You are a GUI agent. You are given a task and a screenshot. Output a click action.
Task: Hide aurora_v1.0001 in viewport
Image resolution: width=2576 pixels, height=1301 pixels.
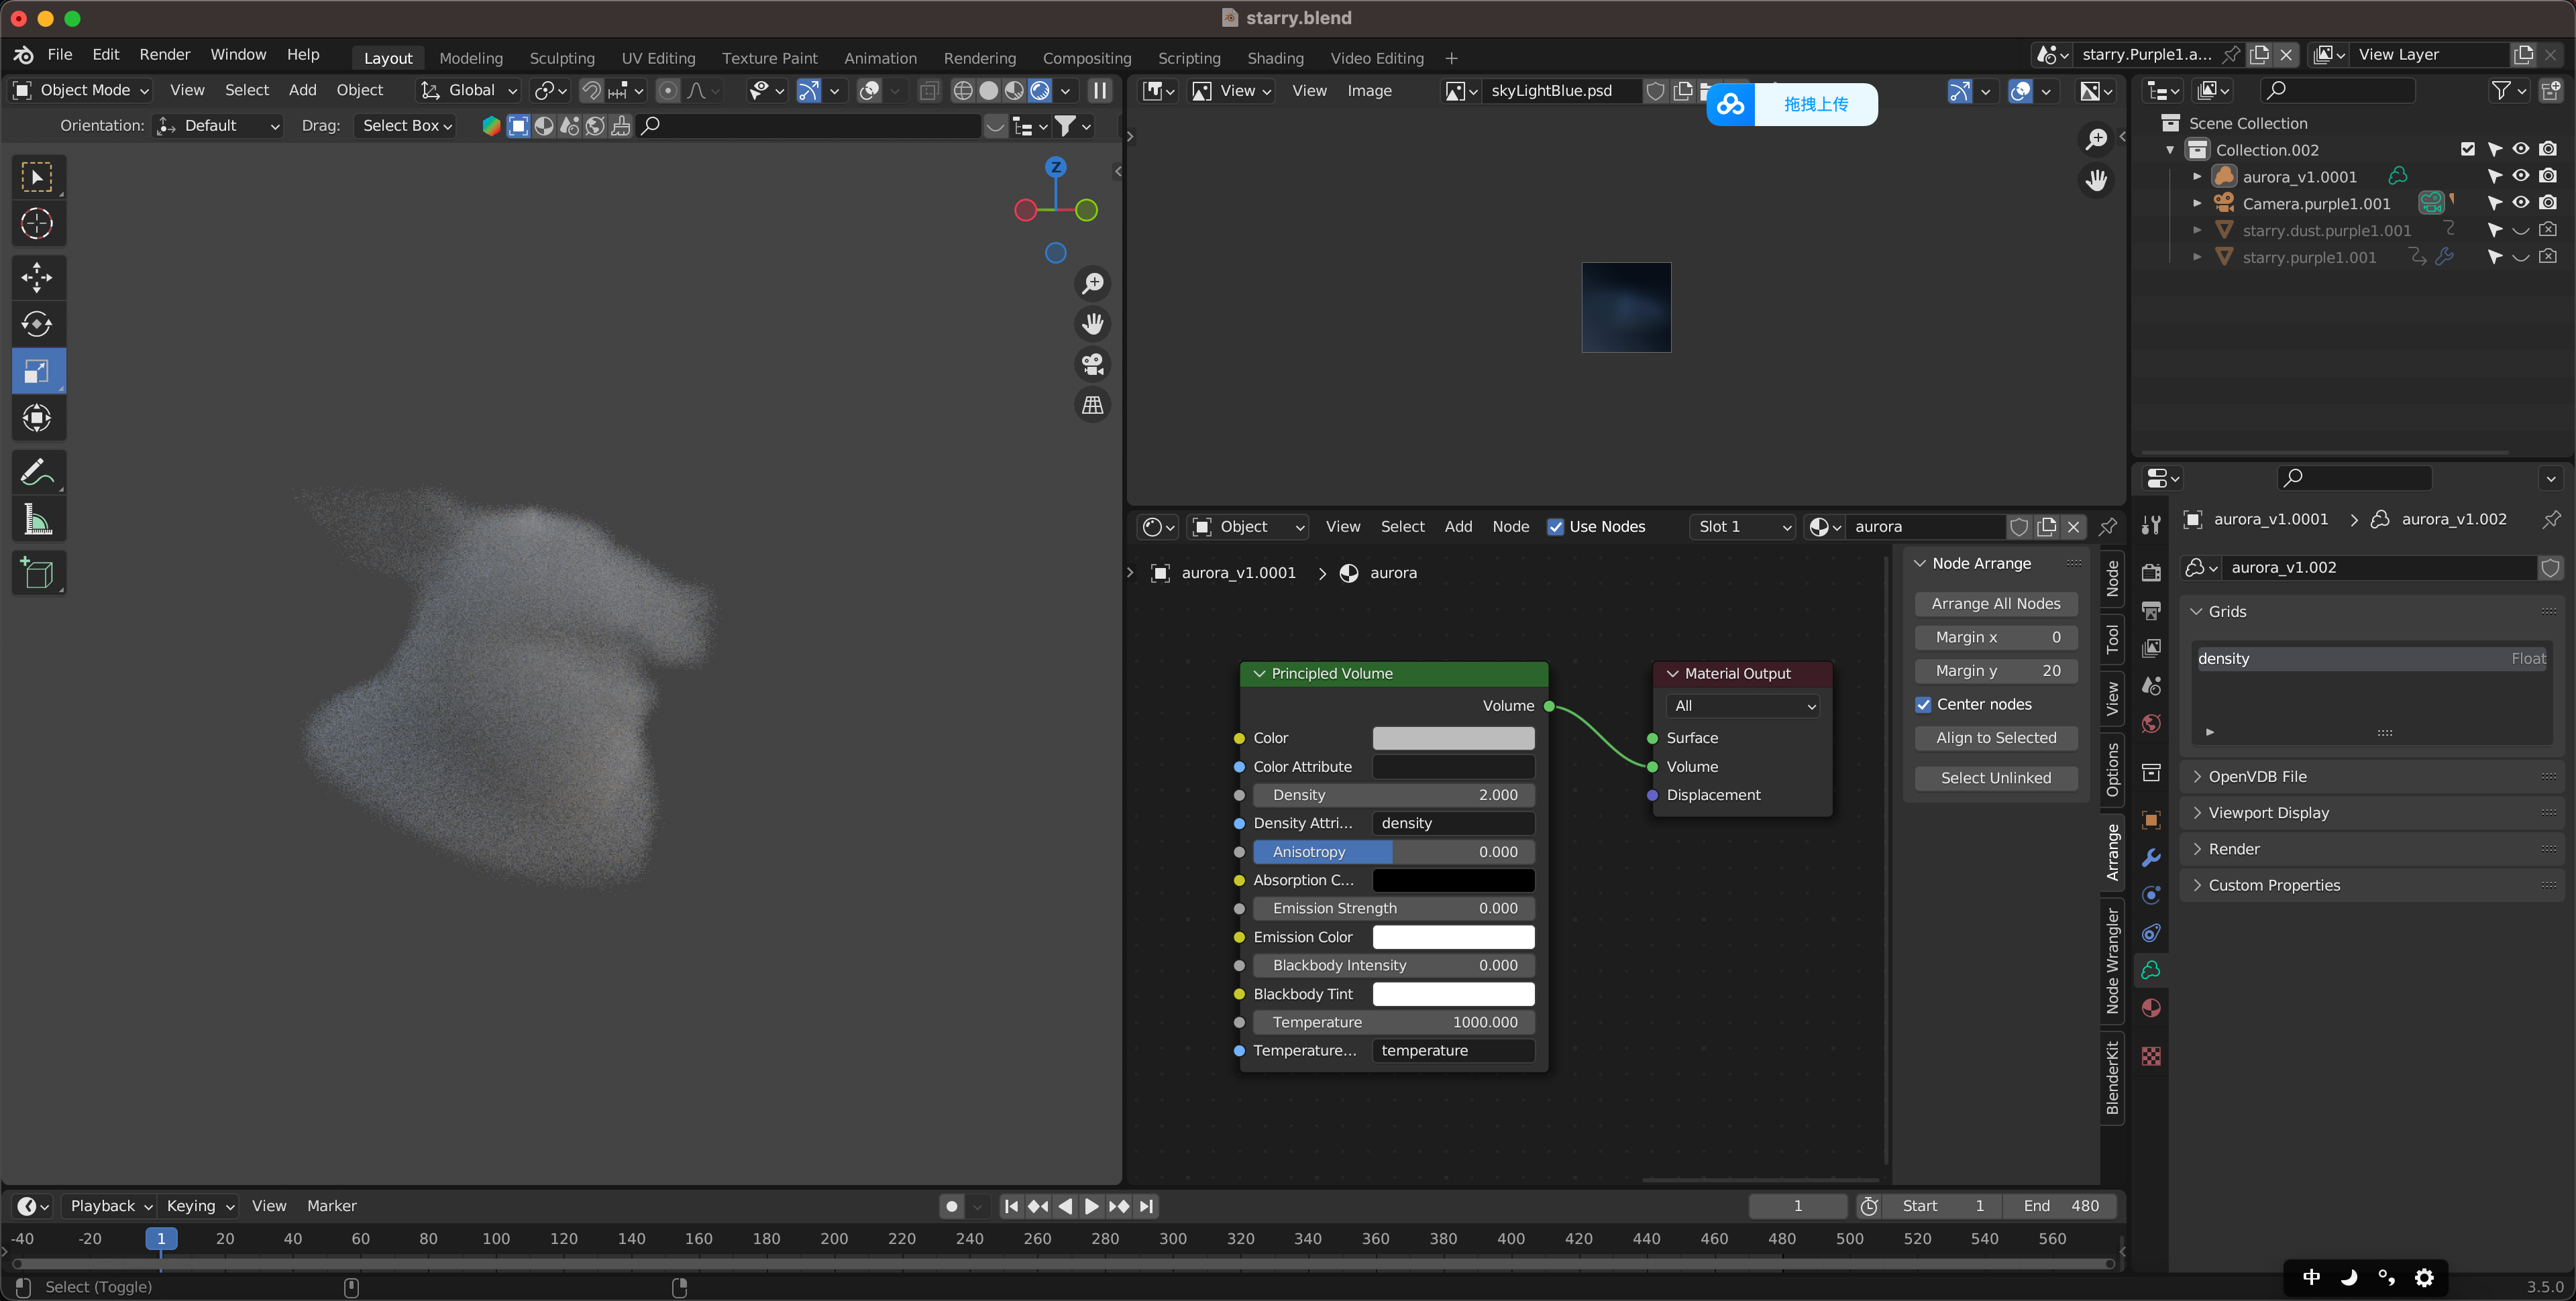coord(2521,176)
